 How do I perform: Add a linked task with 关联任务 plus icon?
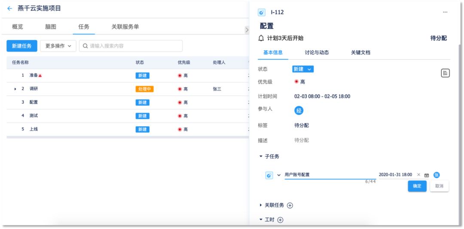(x=290, y=205)
